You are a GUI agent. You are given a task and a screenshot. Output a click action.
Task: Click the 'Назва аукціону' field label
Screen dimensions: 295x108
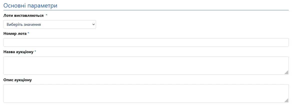point(19,52)
